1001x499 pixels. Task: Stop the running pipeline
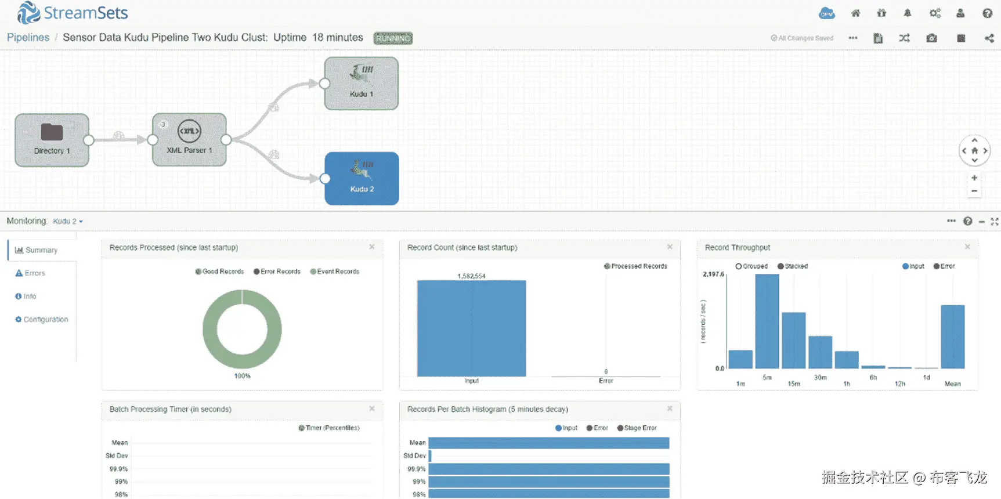(961, 38)
